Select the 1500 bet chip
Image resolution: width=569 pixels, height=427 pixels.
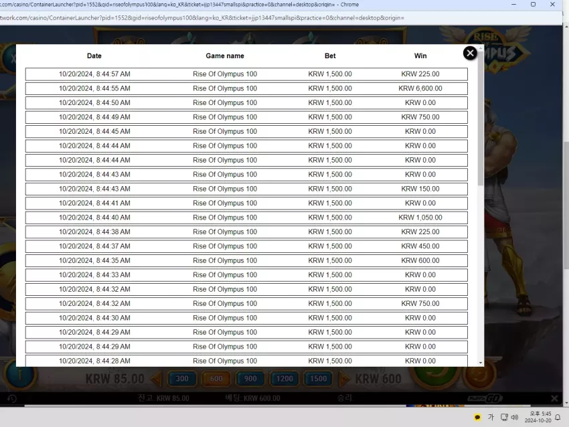pos(318,379)
